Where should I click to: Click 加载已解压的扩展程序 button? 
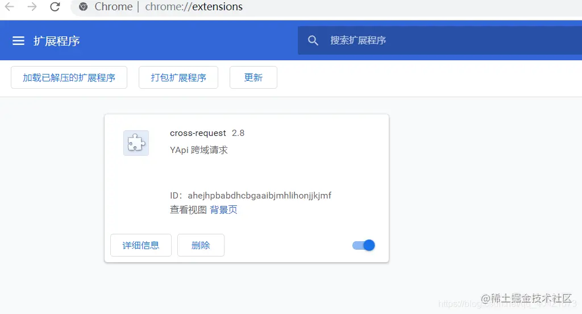69,78
